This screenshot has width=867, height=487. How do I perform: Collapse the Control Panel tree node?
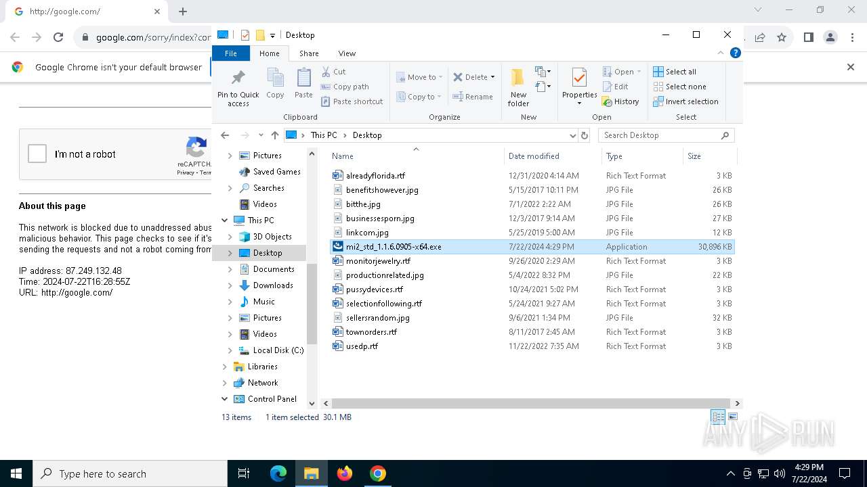click(224, 399)
